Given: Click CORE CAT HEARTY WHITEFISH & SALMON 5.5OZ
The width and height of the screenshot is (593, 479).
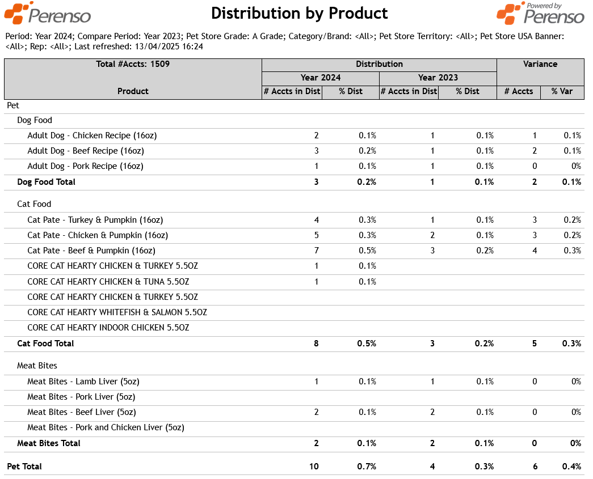Looking at the screenshot, I should [x=117, y=312].
